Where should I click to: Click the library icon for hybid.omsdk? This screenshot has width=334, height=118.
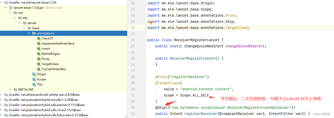pyautogui.click(x=6, y=100)
